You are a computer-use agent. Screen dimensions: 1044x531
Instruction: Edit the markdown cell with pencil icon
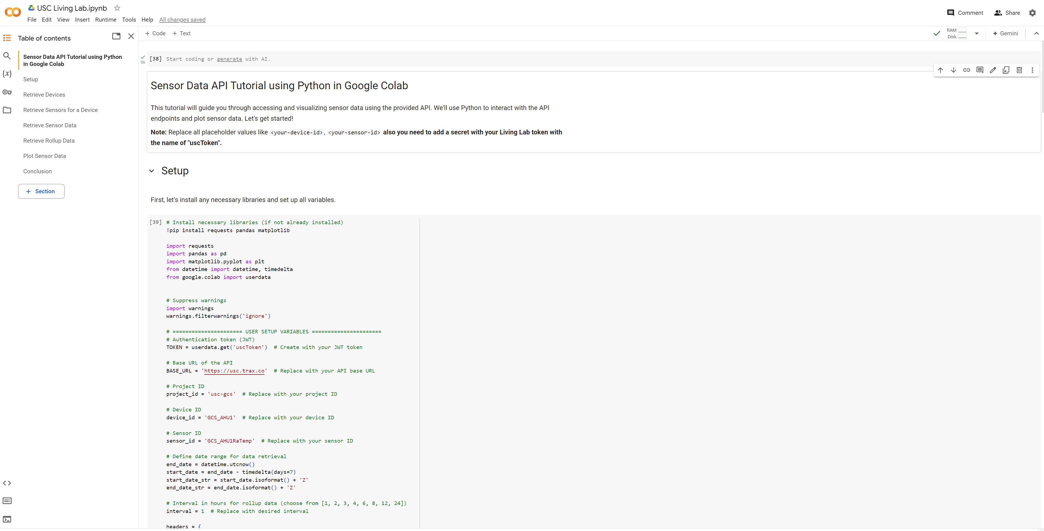click(x=992, y=70)
